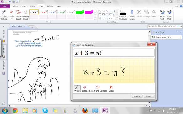Customize Quick Access Toolbar dropdown
The width and height of the screenshot is (183, 114).
(21, 2)
